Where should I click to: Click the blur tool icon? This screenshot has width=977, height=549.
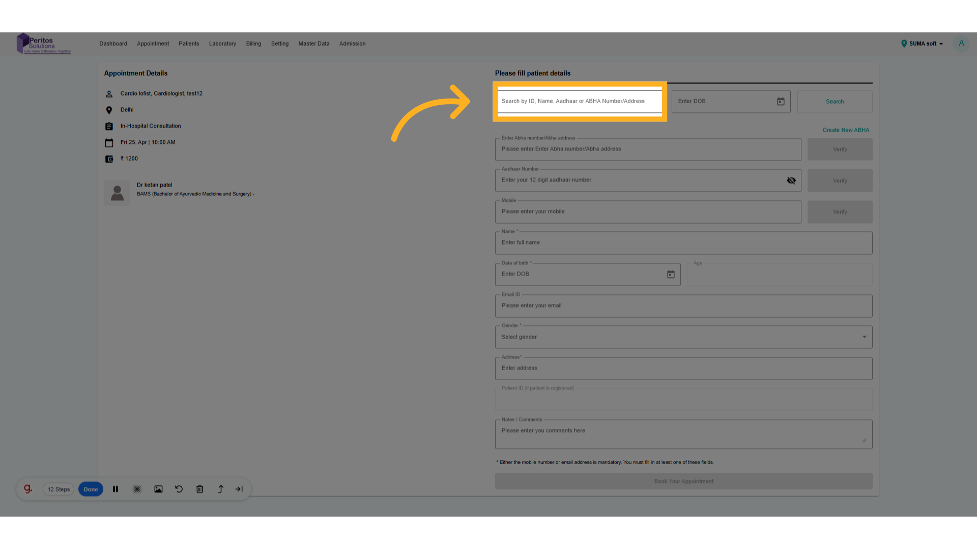(137, 489)
